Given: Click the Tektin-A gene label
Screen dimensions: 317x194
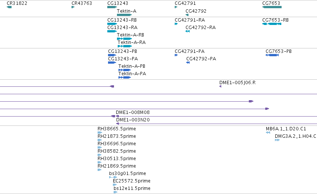Looking at the screenshot, I should coord(127,11).
